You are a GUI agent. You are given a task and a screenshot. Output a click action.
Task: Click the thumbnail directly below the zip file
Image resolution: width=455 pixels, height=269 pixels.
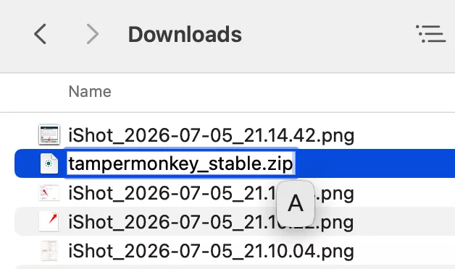(49, 192)
